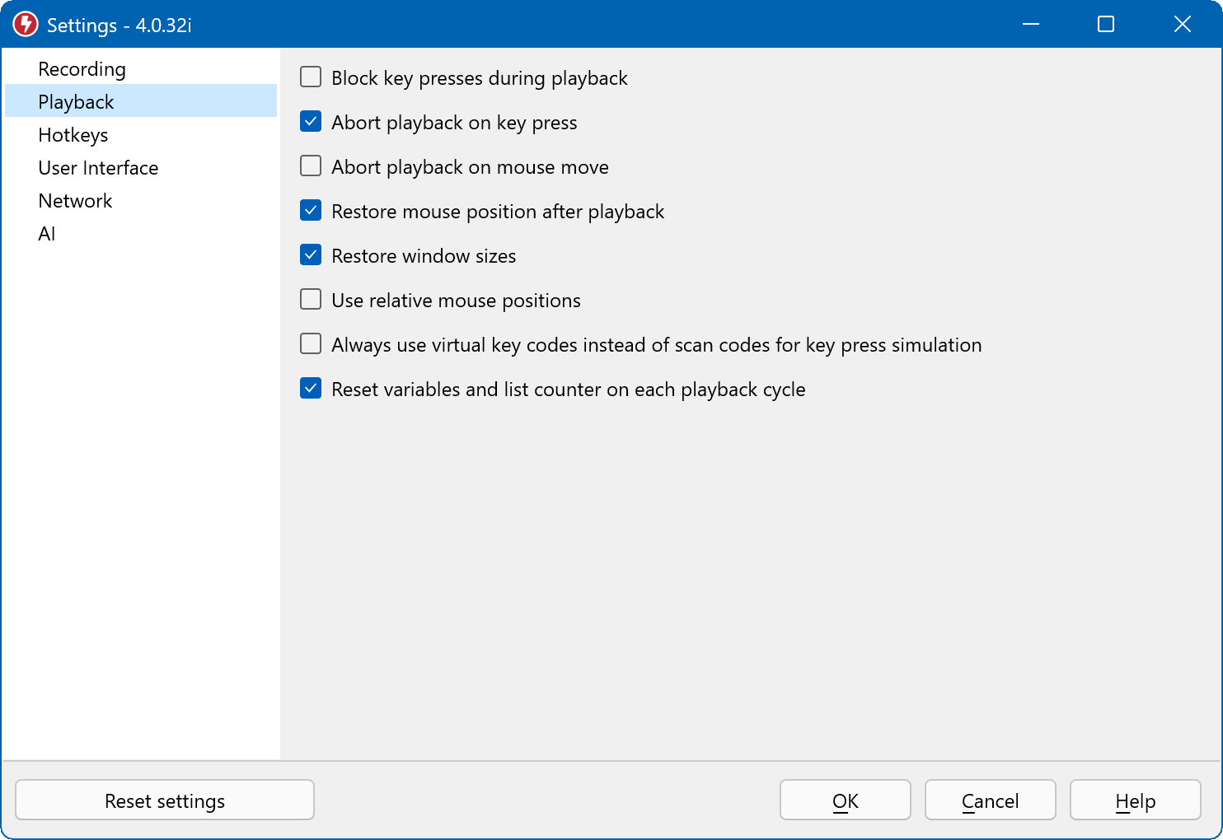Click Cancel to discard changes
This screenshot has height=840, width=1223.
click(x=990, y=800)
